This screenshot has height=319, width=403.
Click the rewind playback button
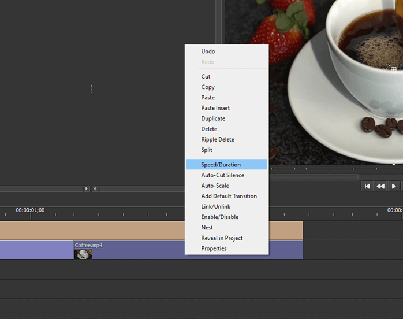click(380, 186)
